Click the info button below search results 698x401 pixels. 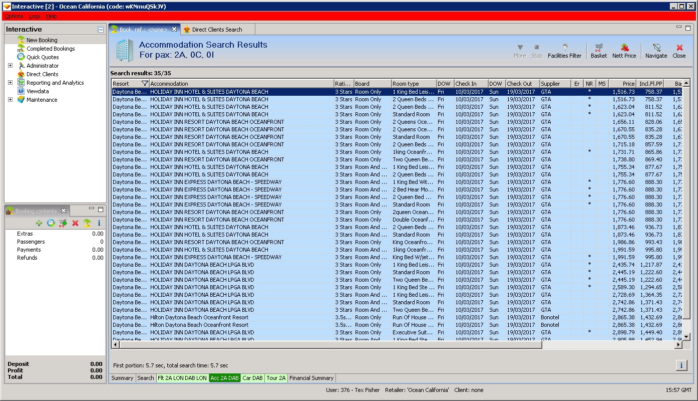[x=681, y=365]
